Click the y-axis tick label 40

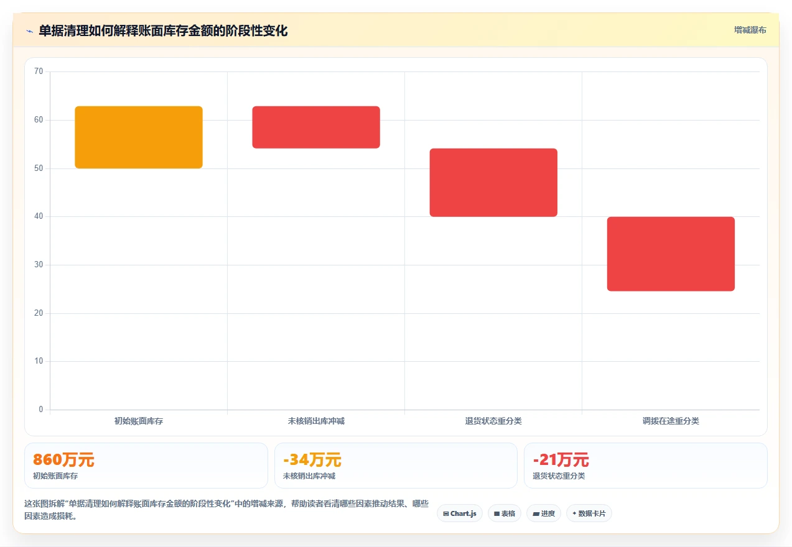[x=39, y=216]
